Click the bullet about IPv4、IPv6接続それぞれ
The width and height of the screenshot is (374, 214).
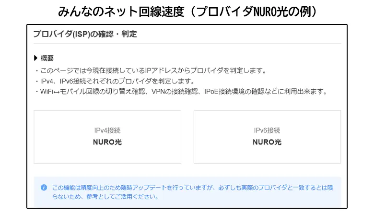point(115,81)
